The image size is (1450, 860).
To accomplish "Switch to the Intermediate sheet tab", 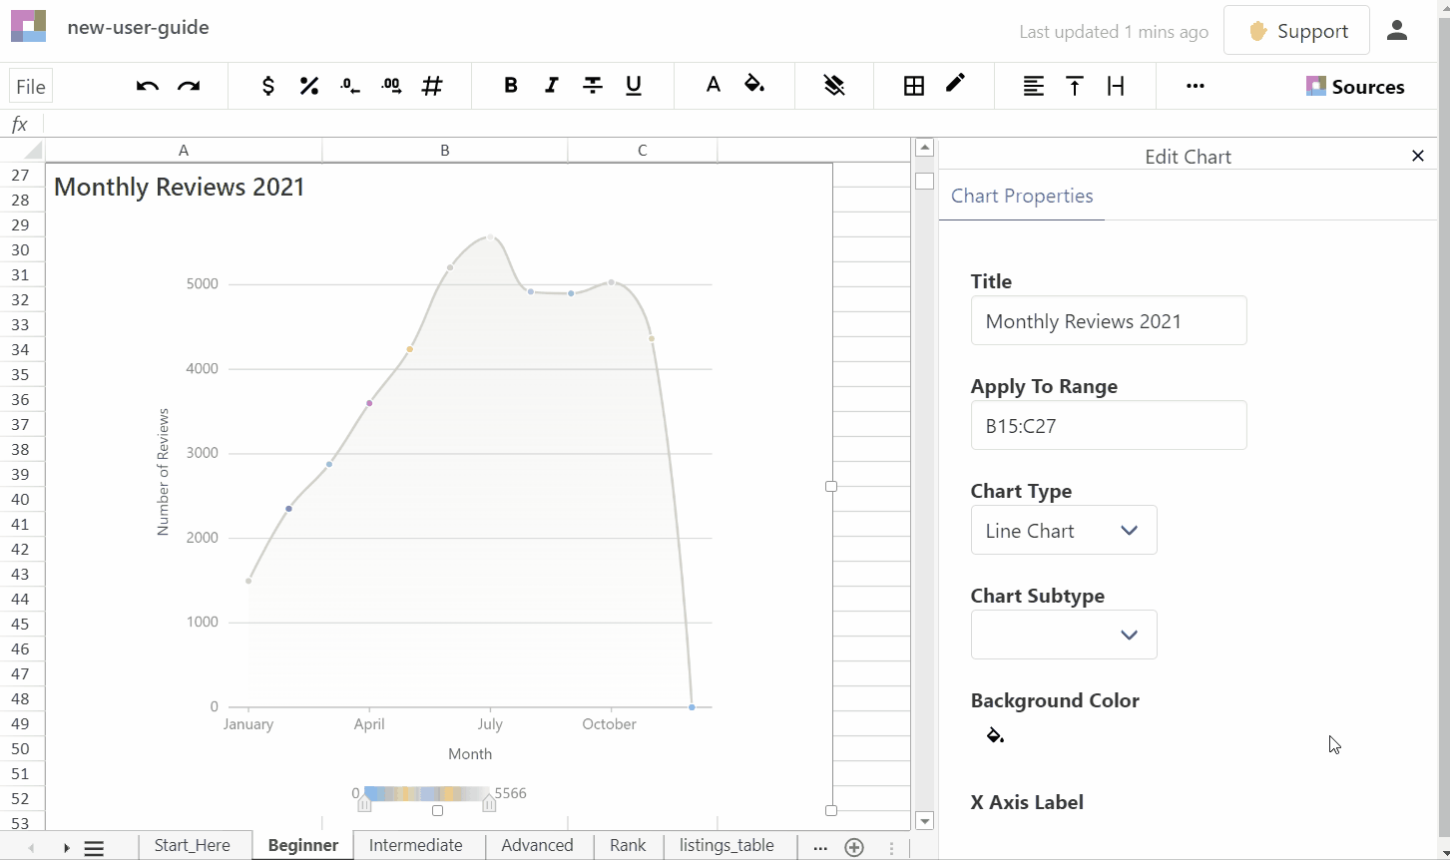I will click(x=416, y=845).
